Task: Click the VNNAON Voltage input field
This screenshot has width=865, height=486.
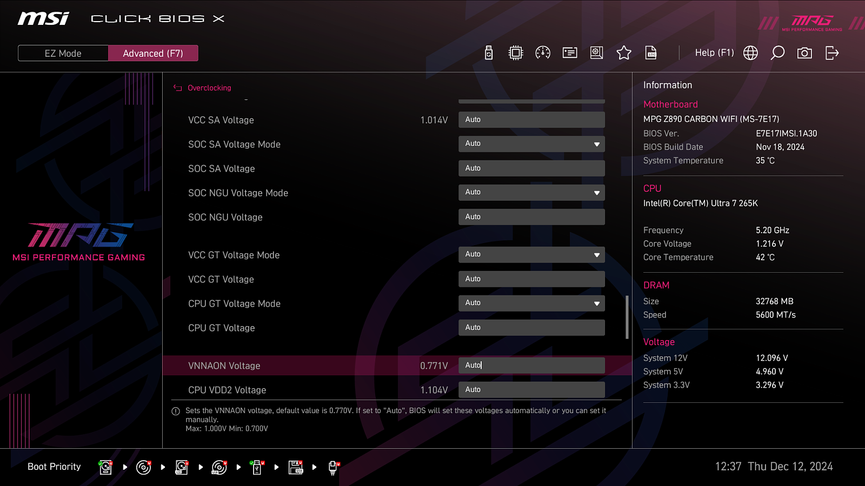Action: coord(531,366)
